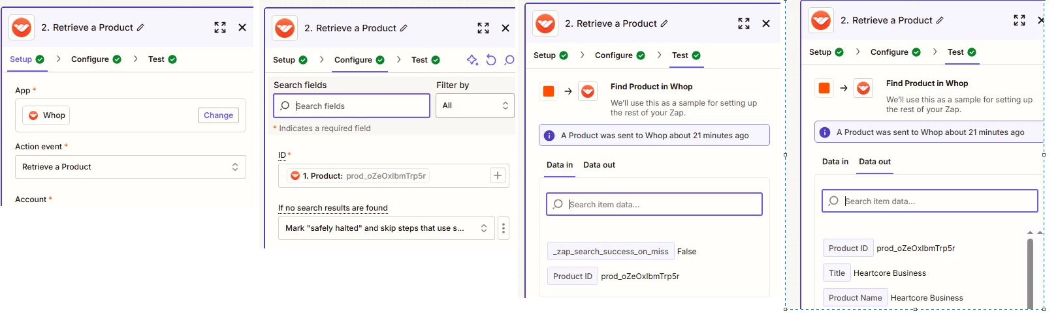Edit step name pencil icon in first panel
Viewport: 1058px width, 326px height.
click(140, 27)
